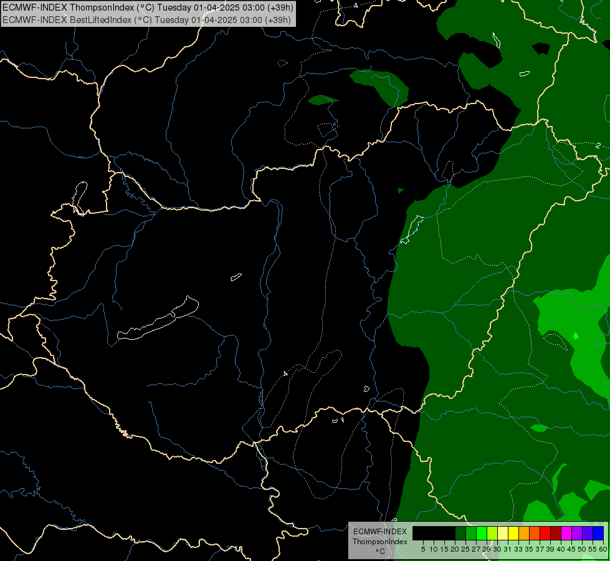Click the legend tick label 40

point(561,549)
